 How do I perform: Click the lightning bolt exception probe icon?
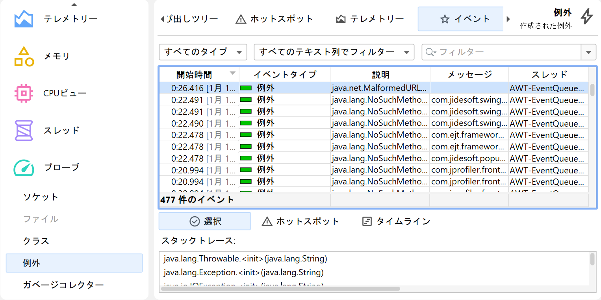coord(587,17)
